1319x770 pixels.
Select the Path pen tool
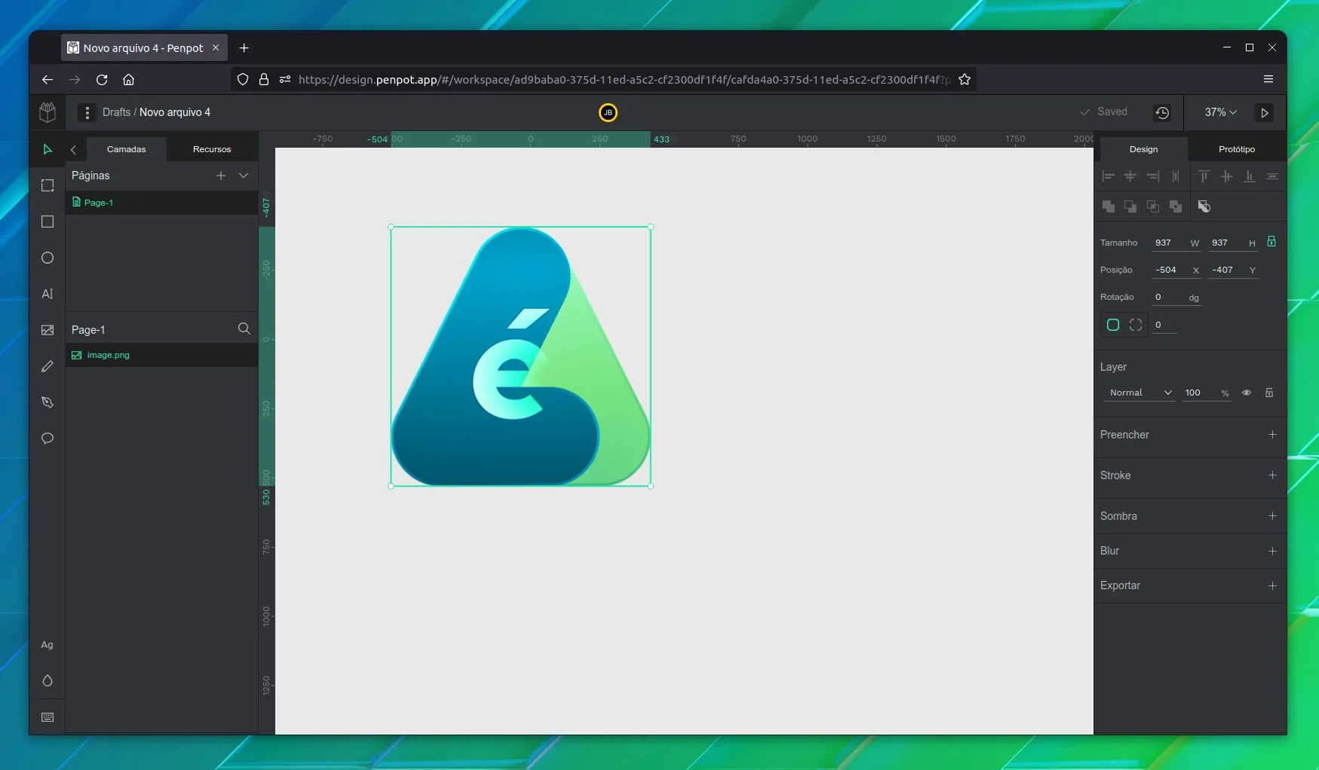48,402
